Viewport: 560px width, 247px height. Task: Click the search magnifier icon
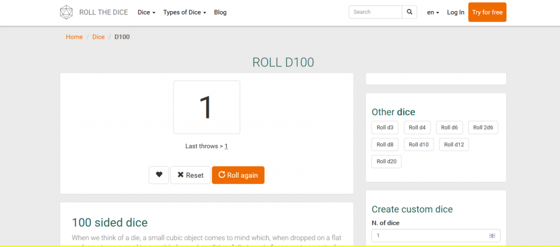409,12
